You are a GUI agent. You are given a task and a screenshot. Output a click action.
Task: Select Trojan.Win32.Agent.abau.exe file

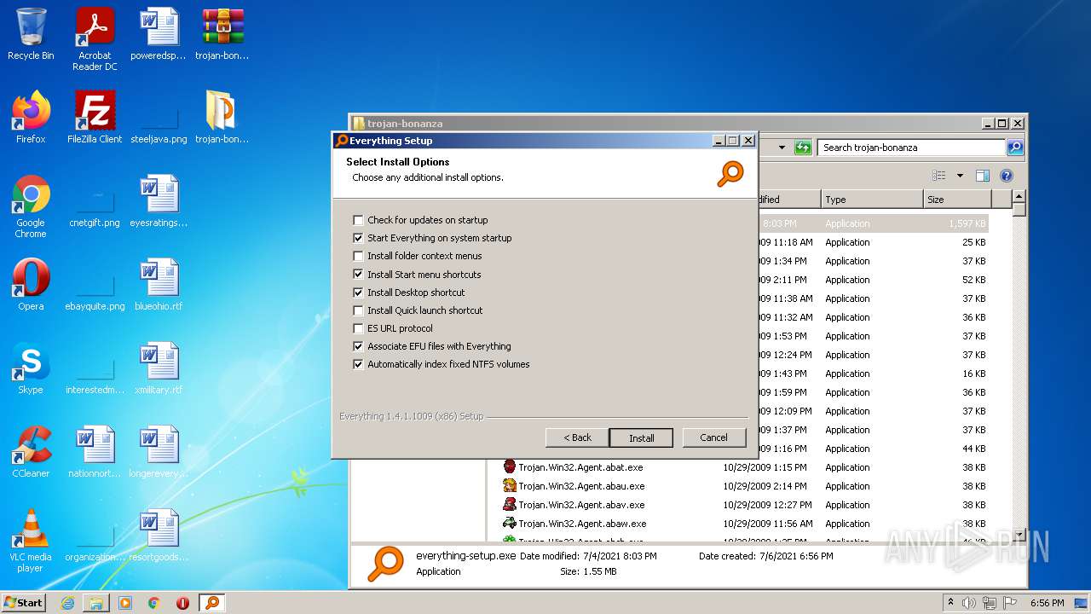580,486
